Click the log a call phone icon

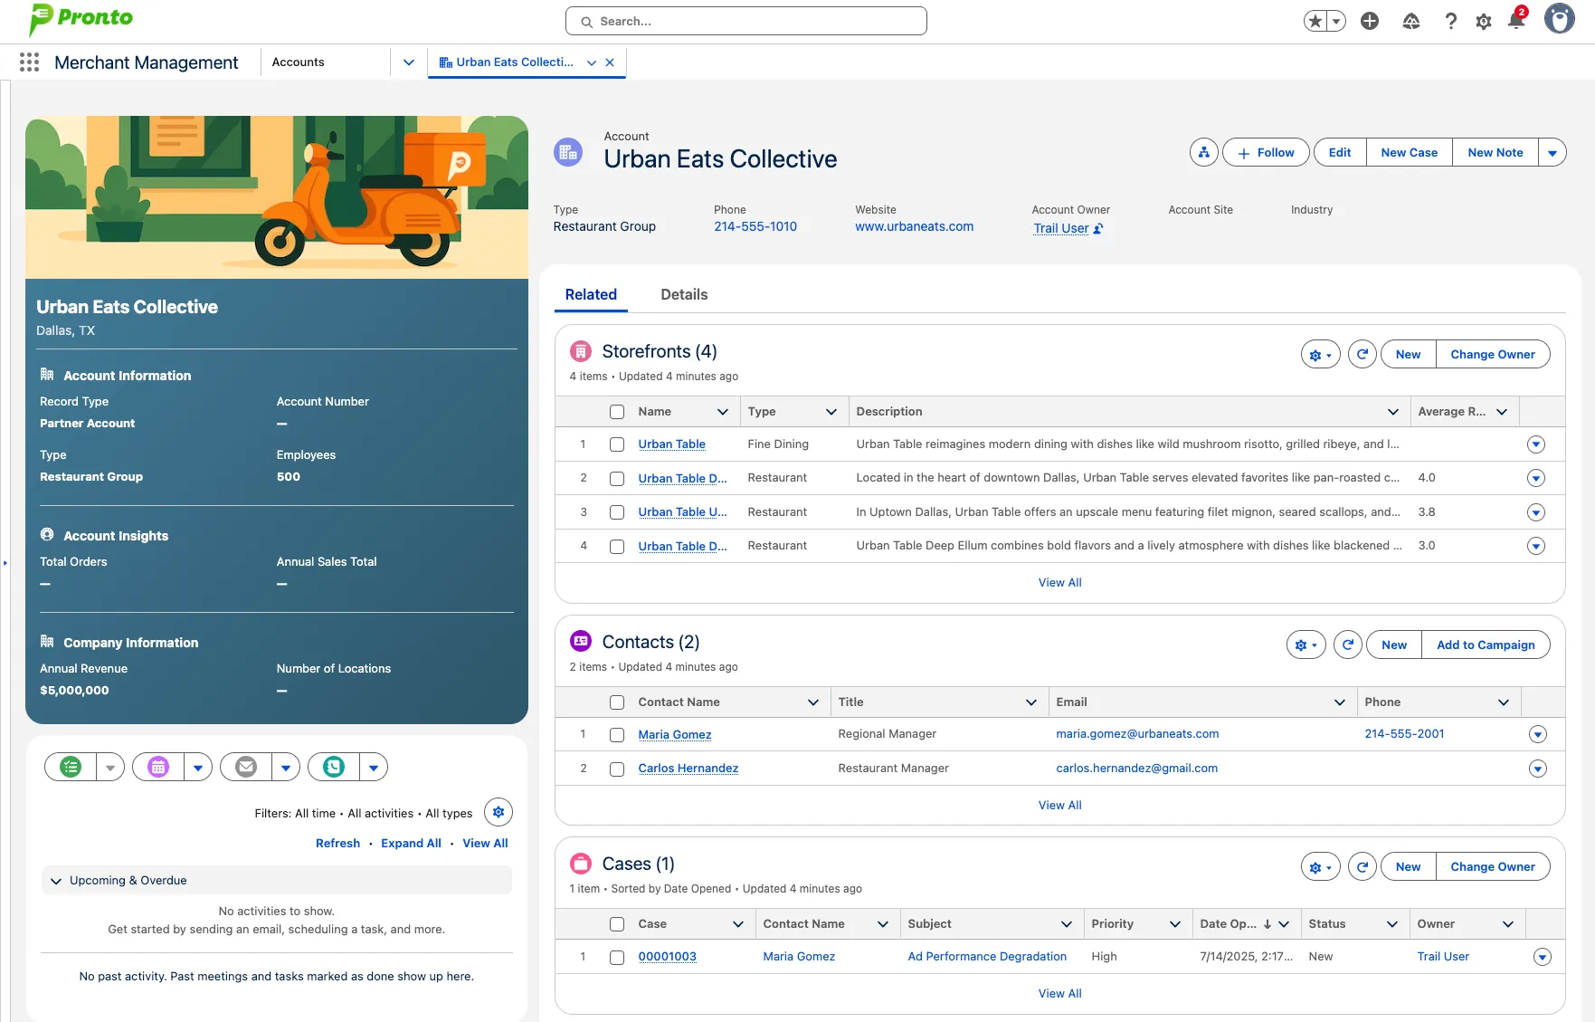[334, 768]
